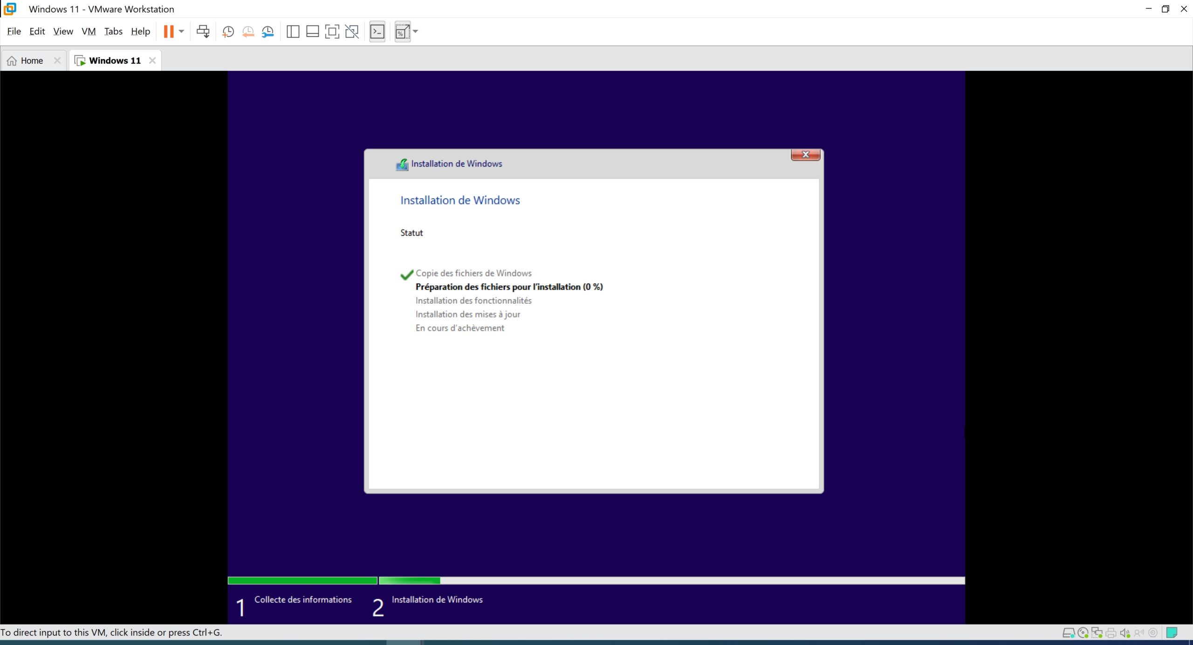Click 'Copie des fichiers de Windows' text
This screenshot has width=1193, height=645.
(473, 273)
